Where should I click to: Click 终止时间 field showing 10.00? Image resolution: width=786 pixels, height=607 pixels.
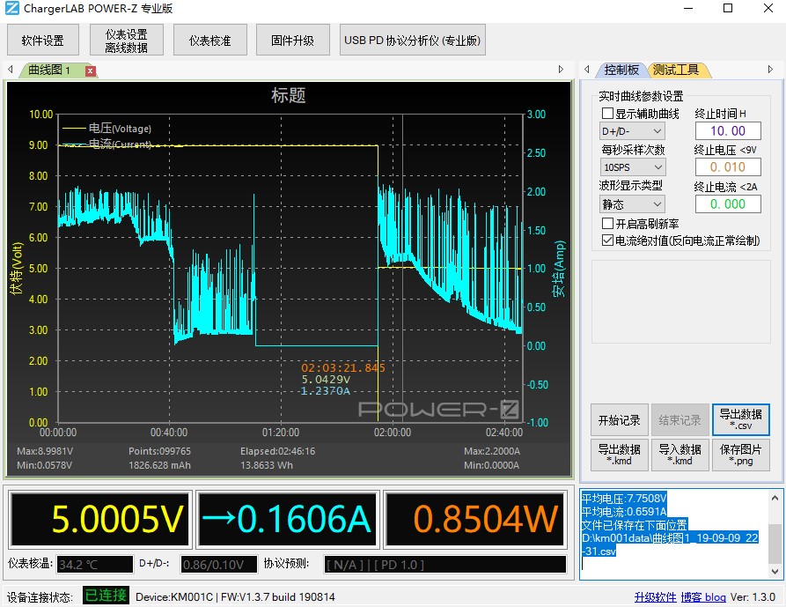pos(728,131)
